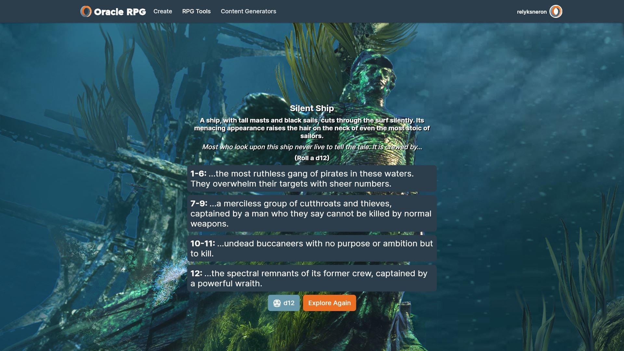Click the dice icon on d12 button

[x=277, y=303]
